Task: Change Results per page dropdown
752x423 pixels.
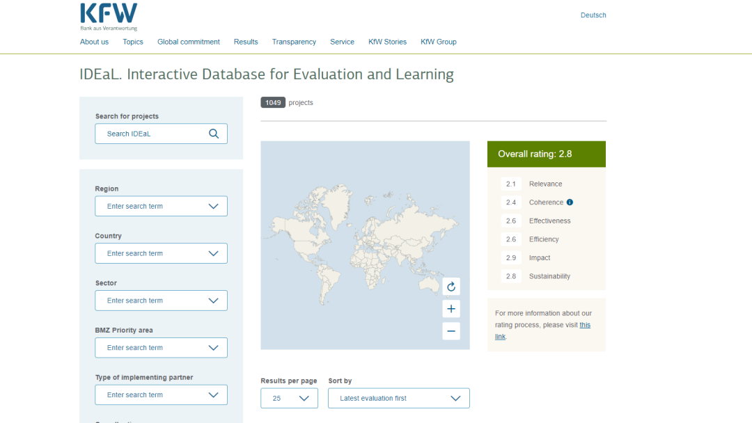Action: [x=289, y=398]
